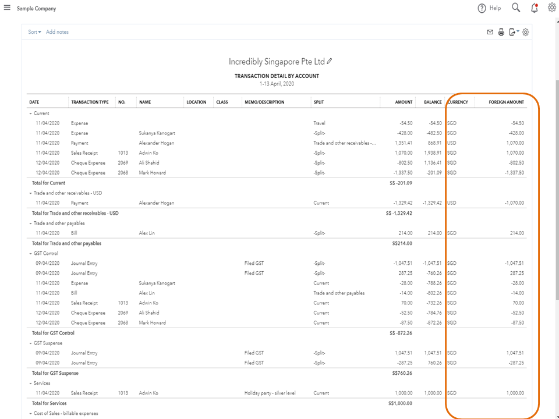Collapse the GST Control section
Image resolution: width=559 pixels, height=419 pixels.
[30, 253]
